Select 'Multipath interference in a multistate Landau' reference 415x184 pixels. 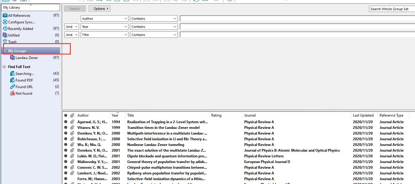[x=167, y=133]
